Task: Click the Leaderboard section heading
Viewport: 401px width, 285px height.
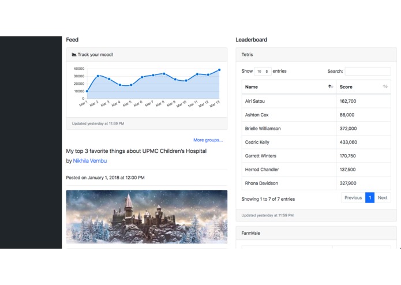Action: [x=252, y=40]
